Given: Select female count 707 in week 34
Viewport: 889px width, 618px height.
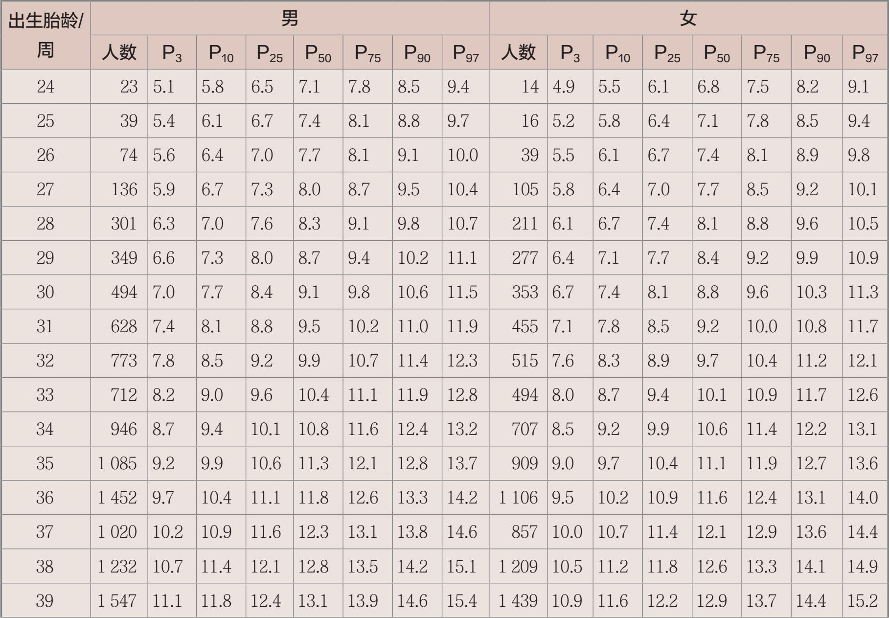Looking at the screenshot, I should point(525,429).
